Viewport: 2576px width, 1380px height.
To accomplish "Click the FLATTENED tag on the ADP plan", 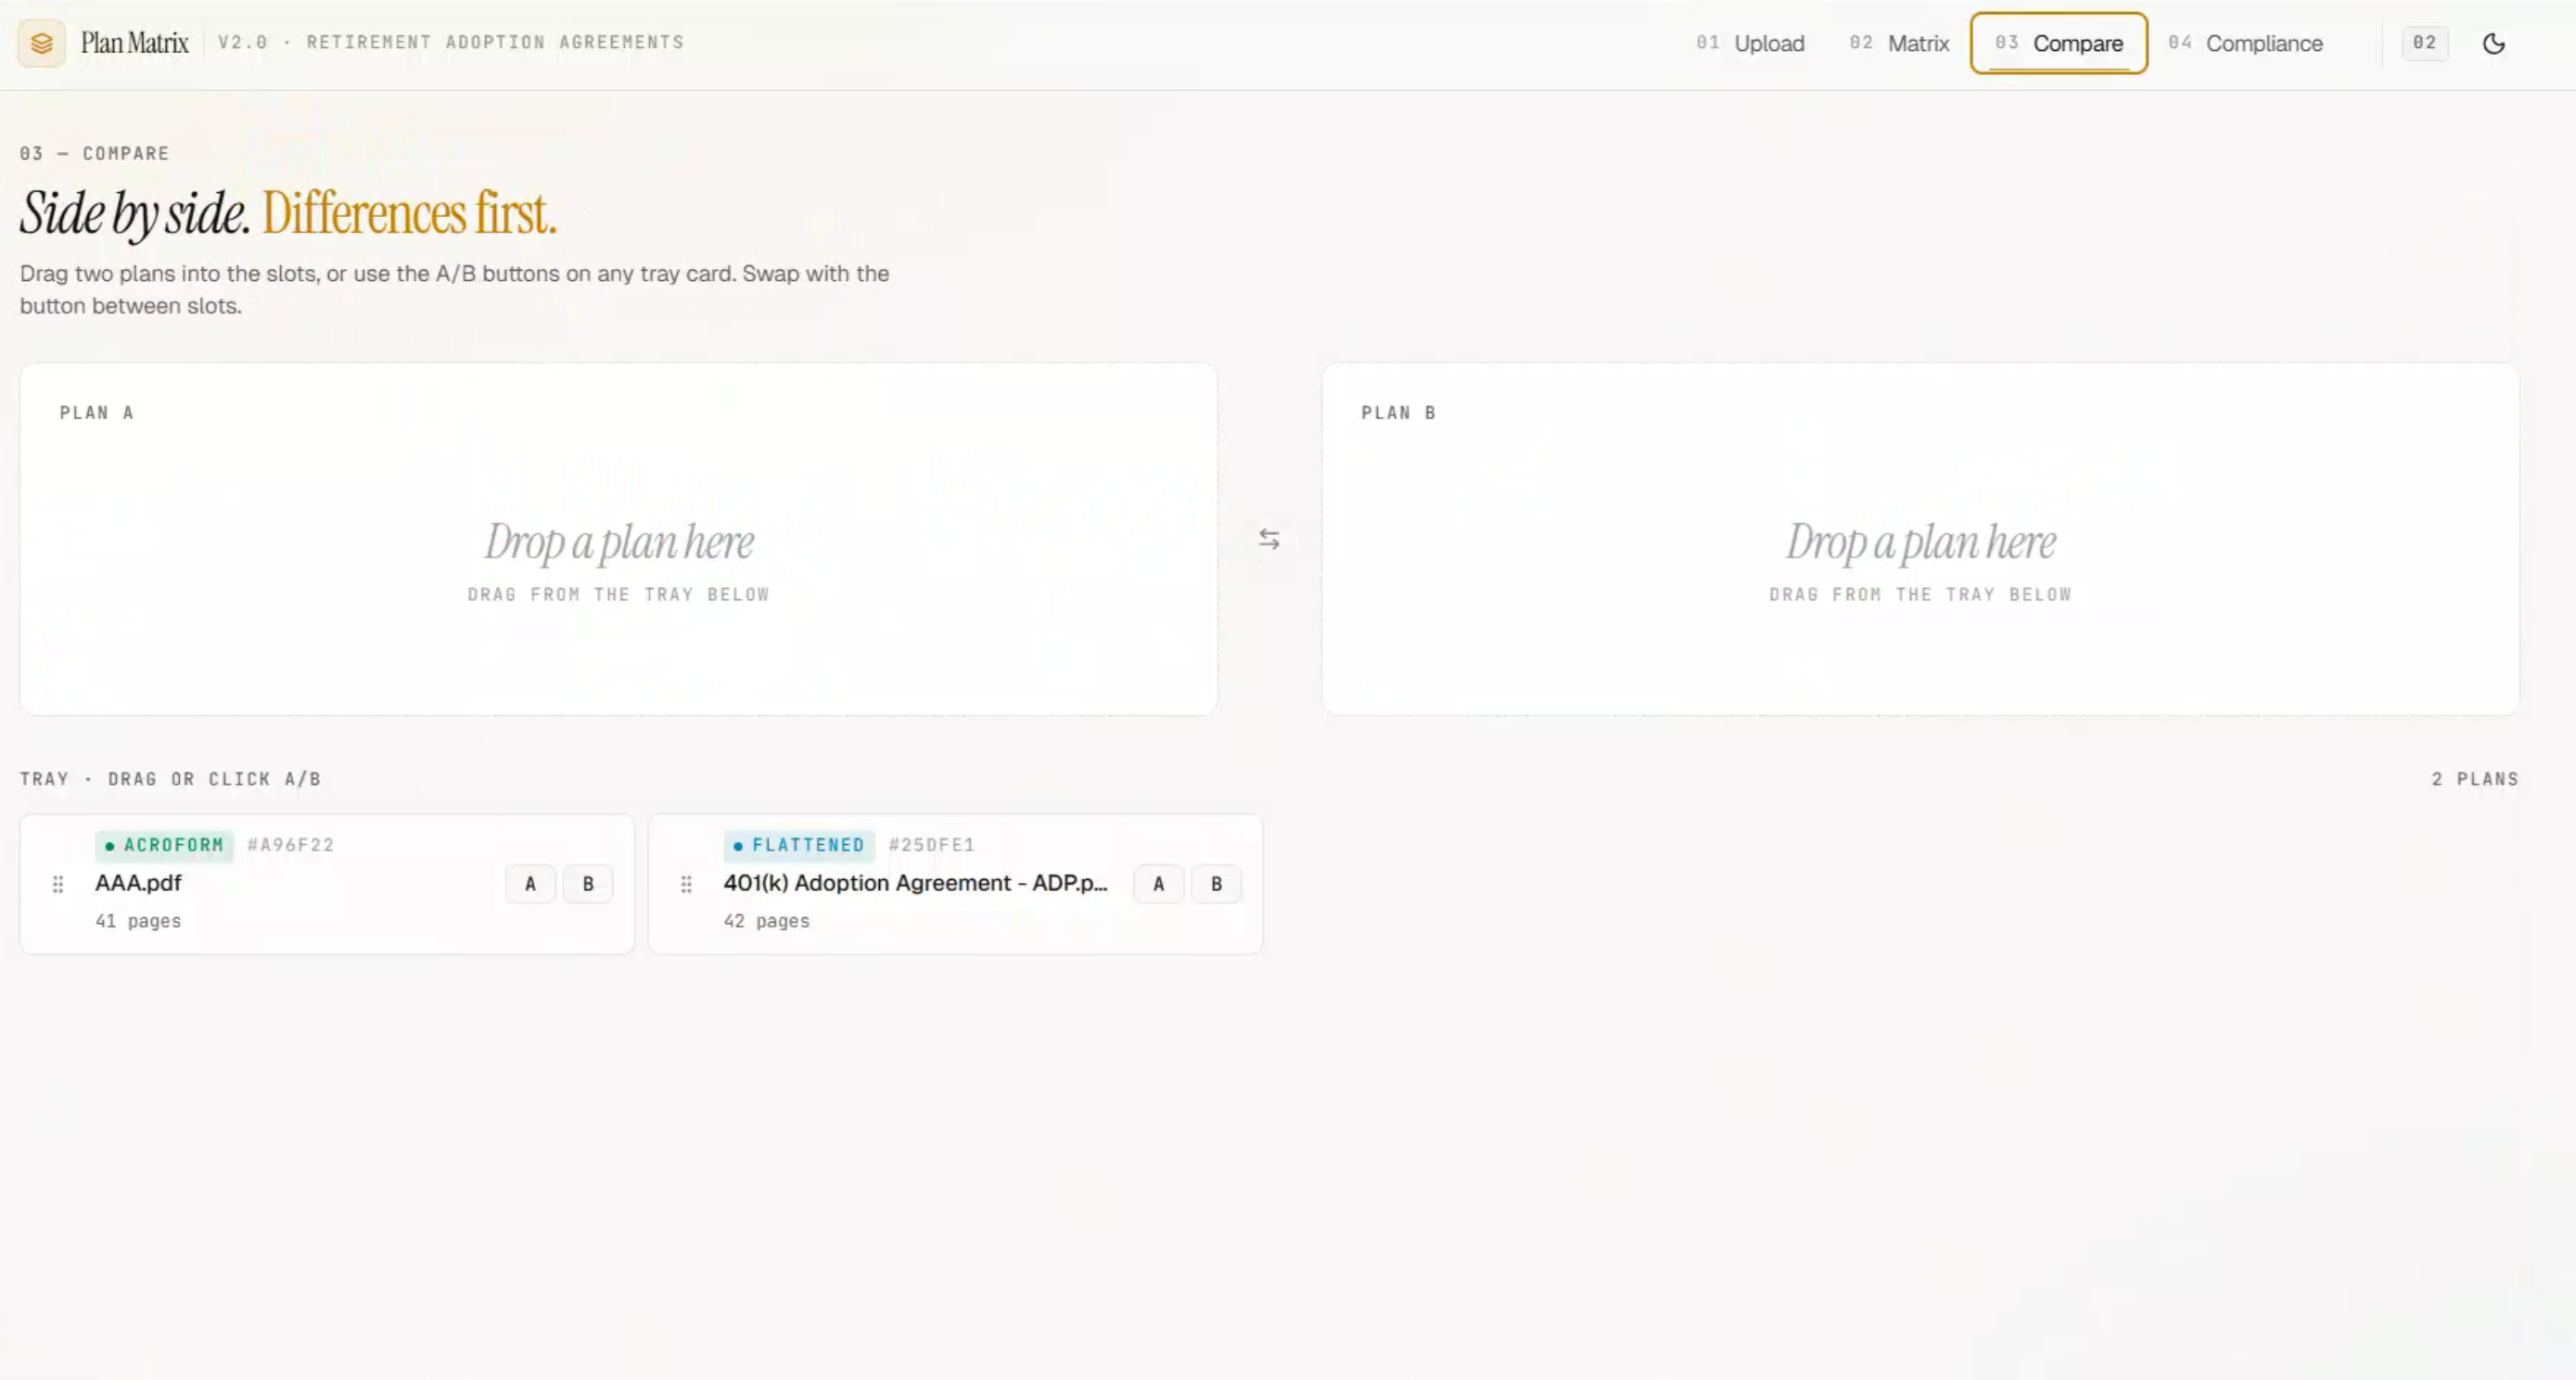I will pyautogui.click(x=799, y=845).
